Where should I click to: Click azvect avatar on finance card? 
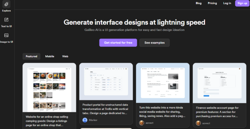pyautogui.click(x=198, y=123)
